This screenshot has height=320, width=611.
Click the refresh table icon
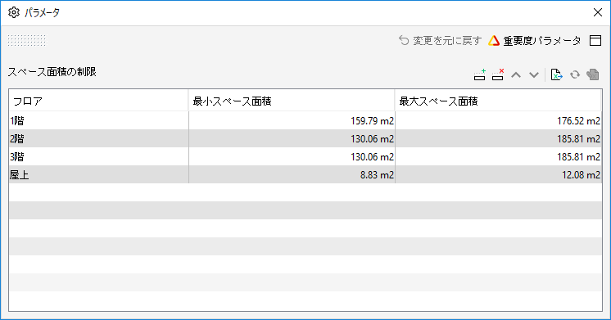tap(575, 74)
